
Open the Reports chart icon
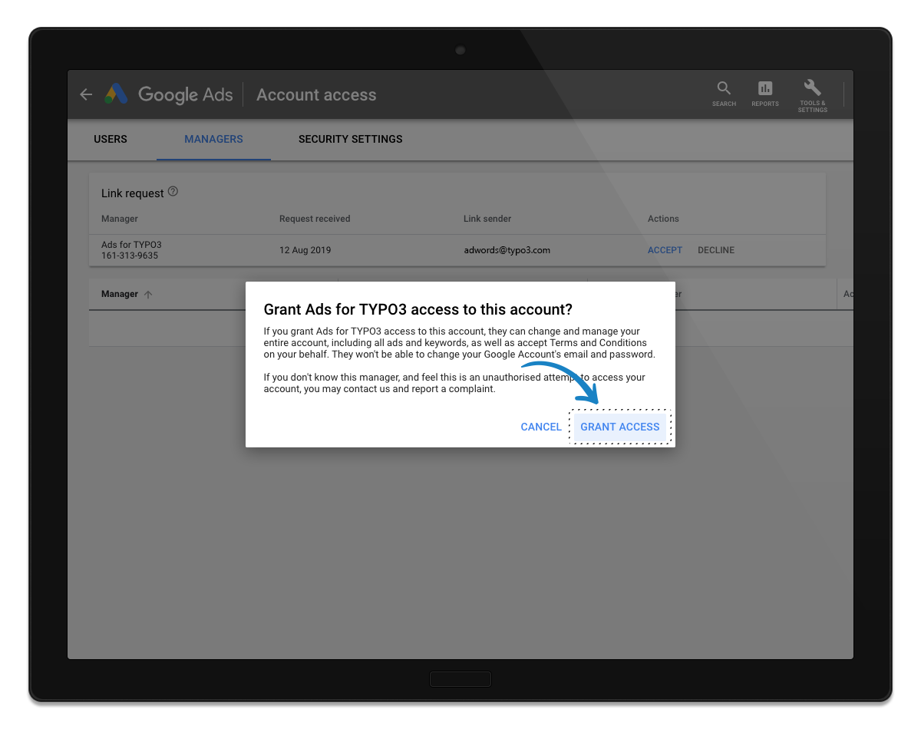tap(765, 88)
